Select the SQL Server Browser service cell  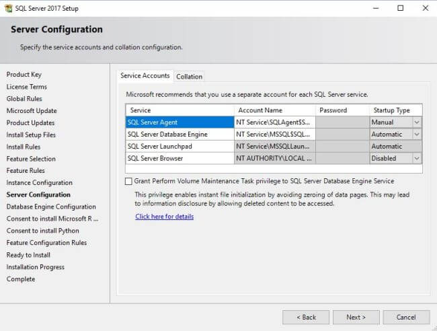180,158
